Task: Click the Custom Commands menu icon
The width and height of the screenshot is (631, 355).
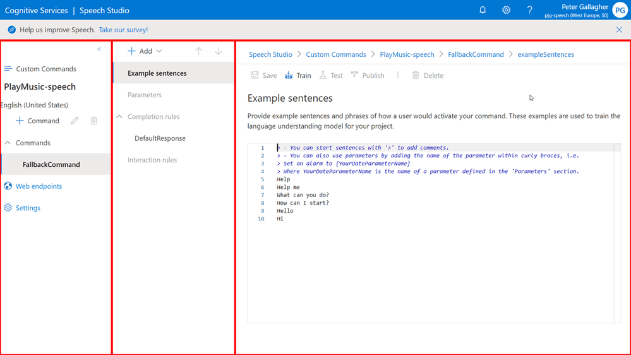Action: click(x=8, y=69)
